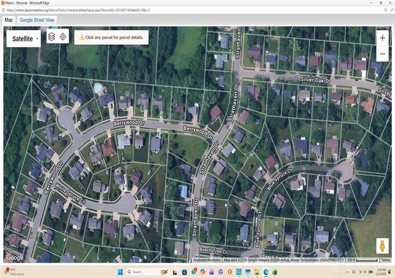Expand hidden system tray icons chevron
Viewport: 395px width, 278px height.
pos(347,272)
